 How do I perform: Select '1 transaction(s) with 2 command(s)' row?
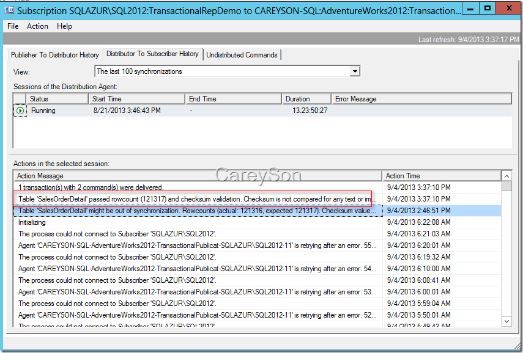[258, 187]
